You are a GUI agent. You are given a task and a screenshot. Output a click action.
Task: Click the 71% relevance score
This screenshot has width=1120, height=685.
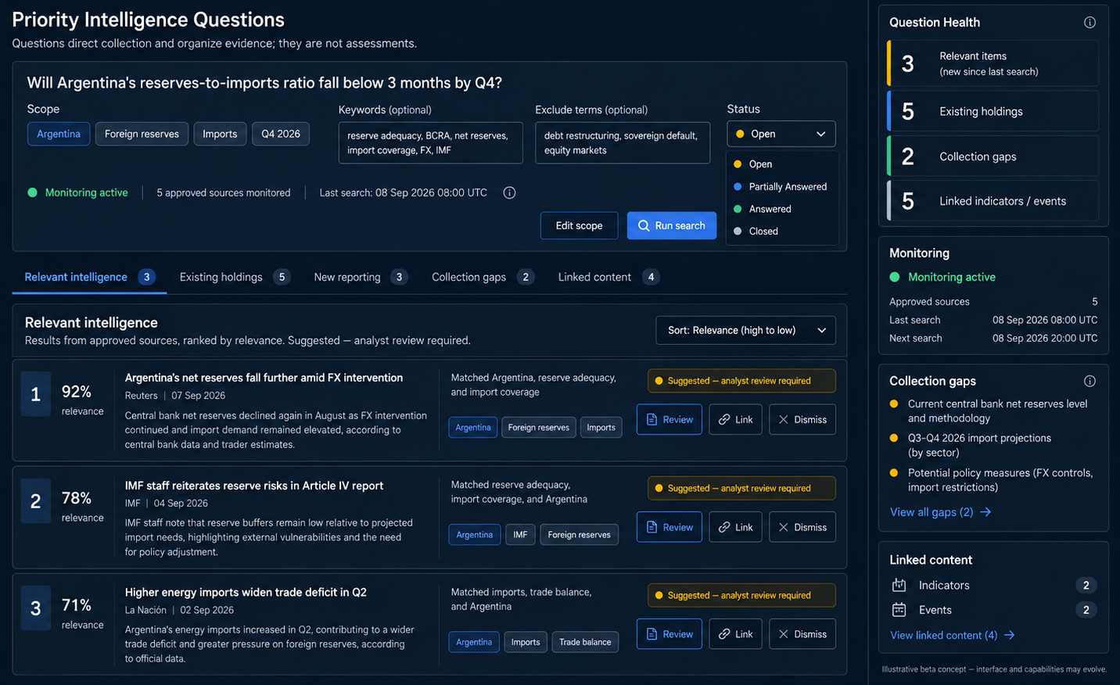pos(77,605)
